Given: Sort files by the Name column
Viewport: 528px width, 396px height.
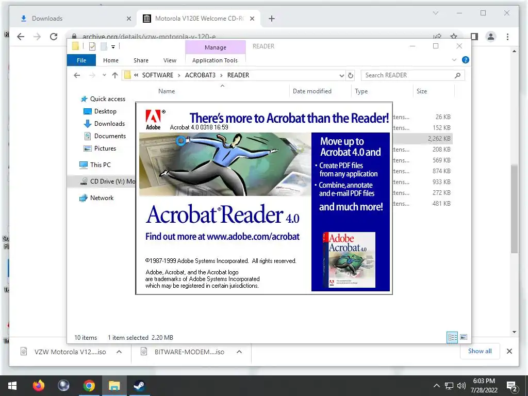Looking at the screenshot, I should tap(167, 91).
